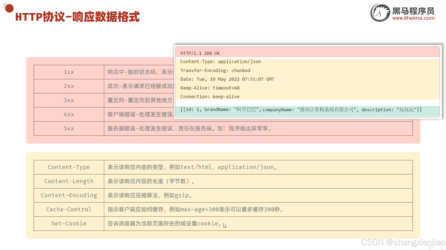
Task: Select the 5xx status code cell
Action: pyautogui.click(x=69, y=129)
